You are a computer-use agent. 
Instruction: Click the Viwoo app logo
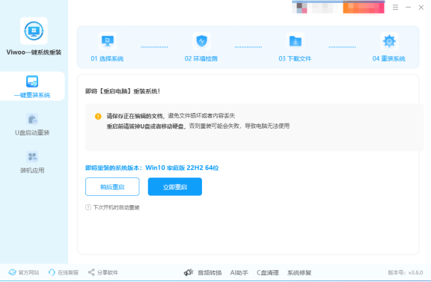[34, 31]
